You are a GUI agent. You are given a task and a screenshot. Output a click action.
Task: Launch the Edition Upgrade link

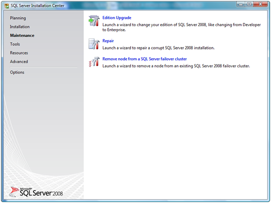point(117,18)
